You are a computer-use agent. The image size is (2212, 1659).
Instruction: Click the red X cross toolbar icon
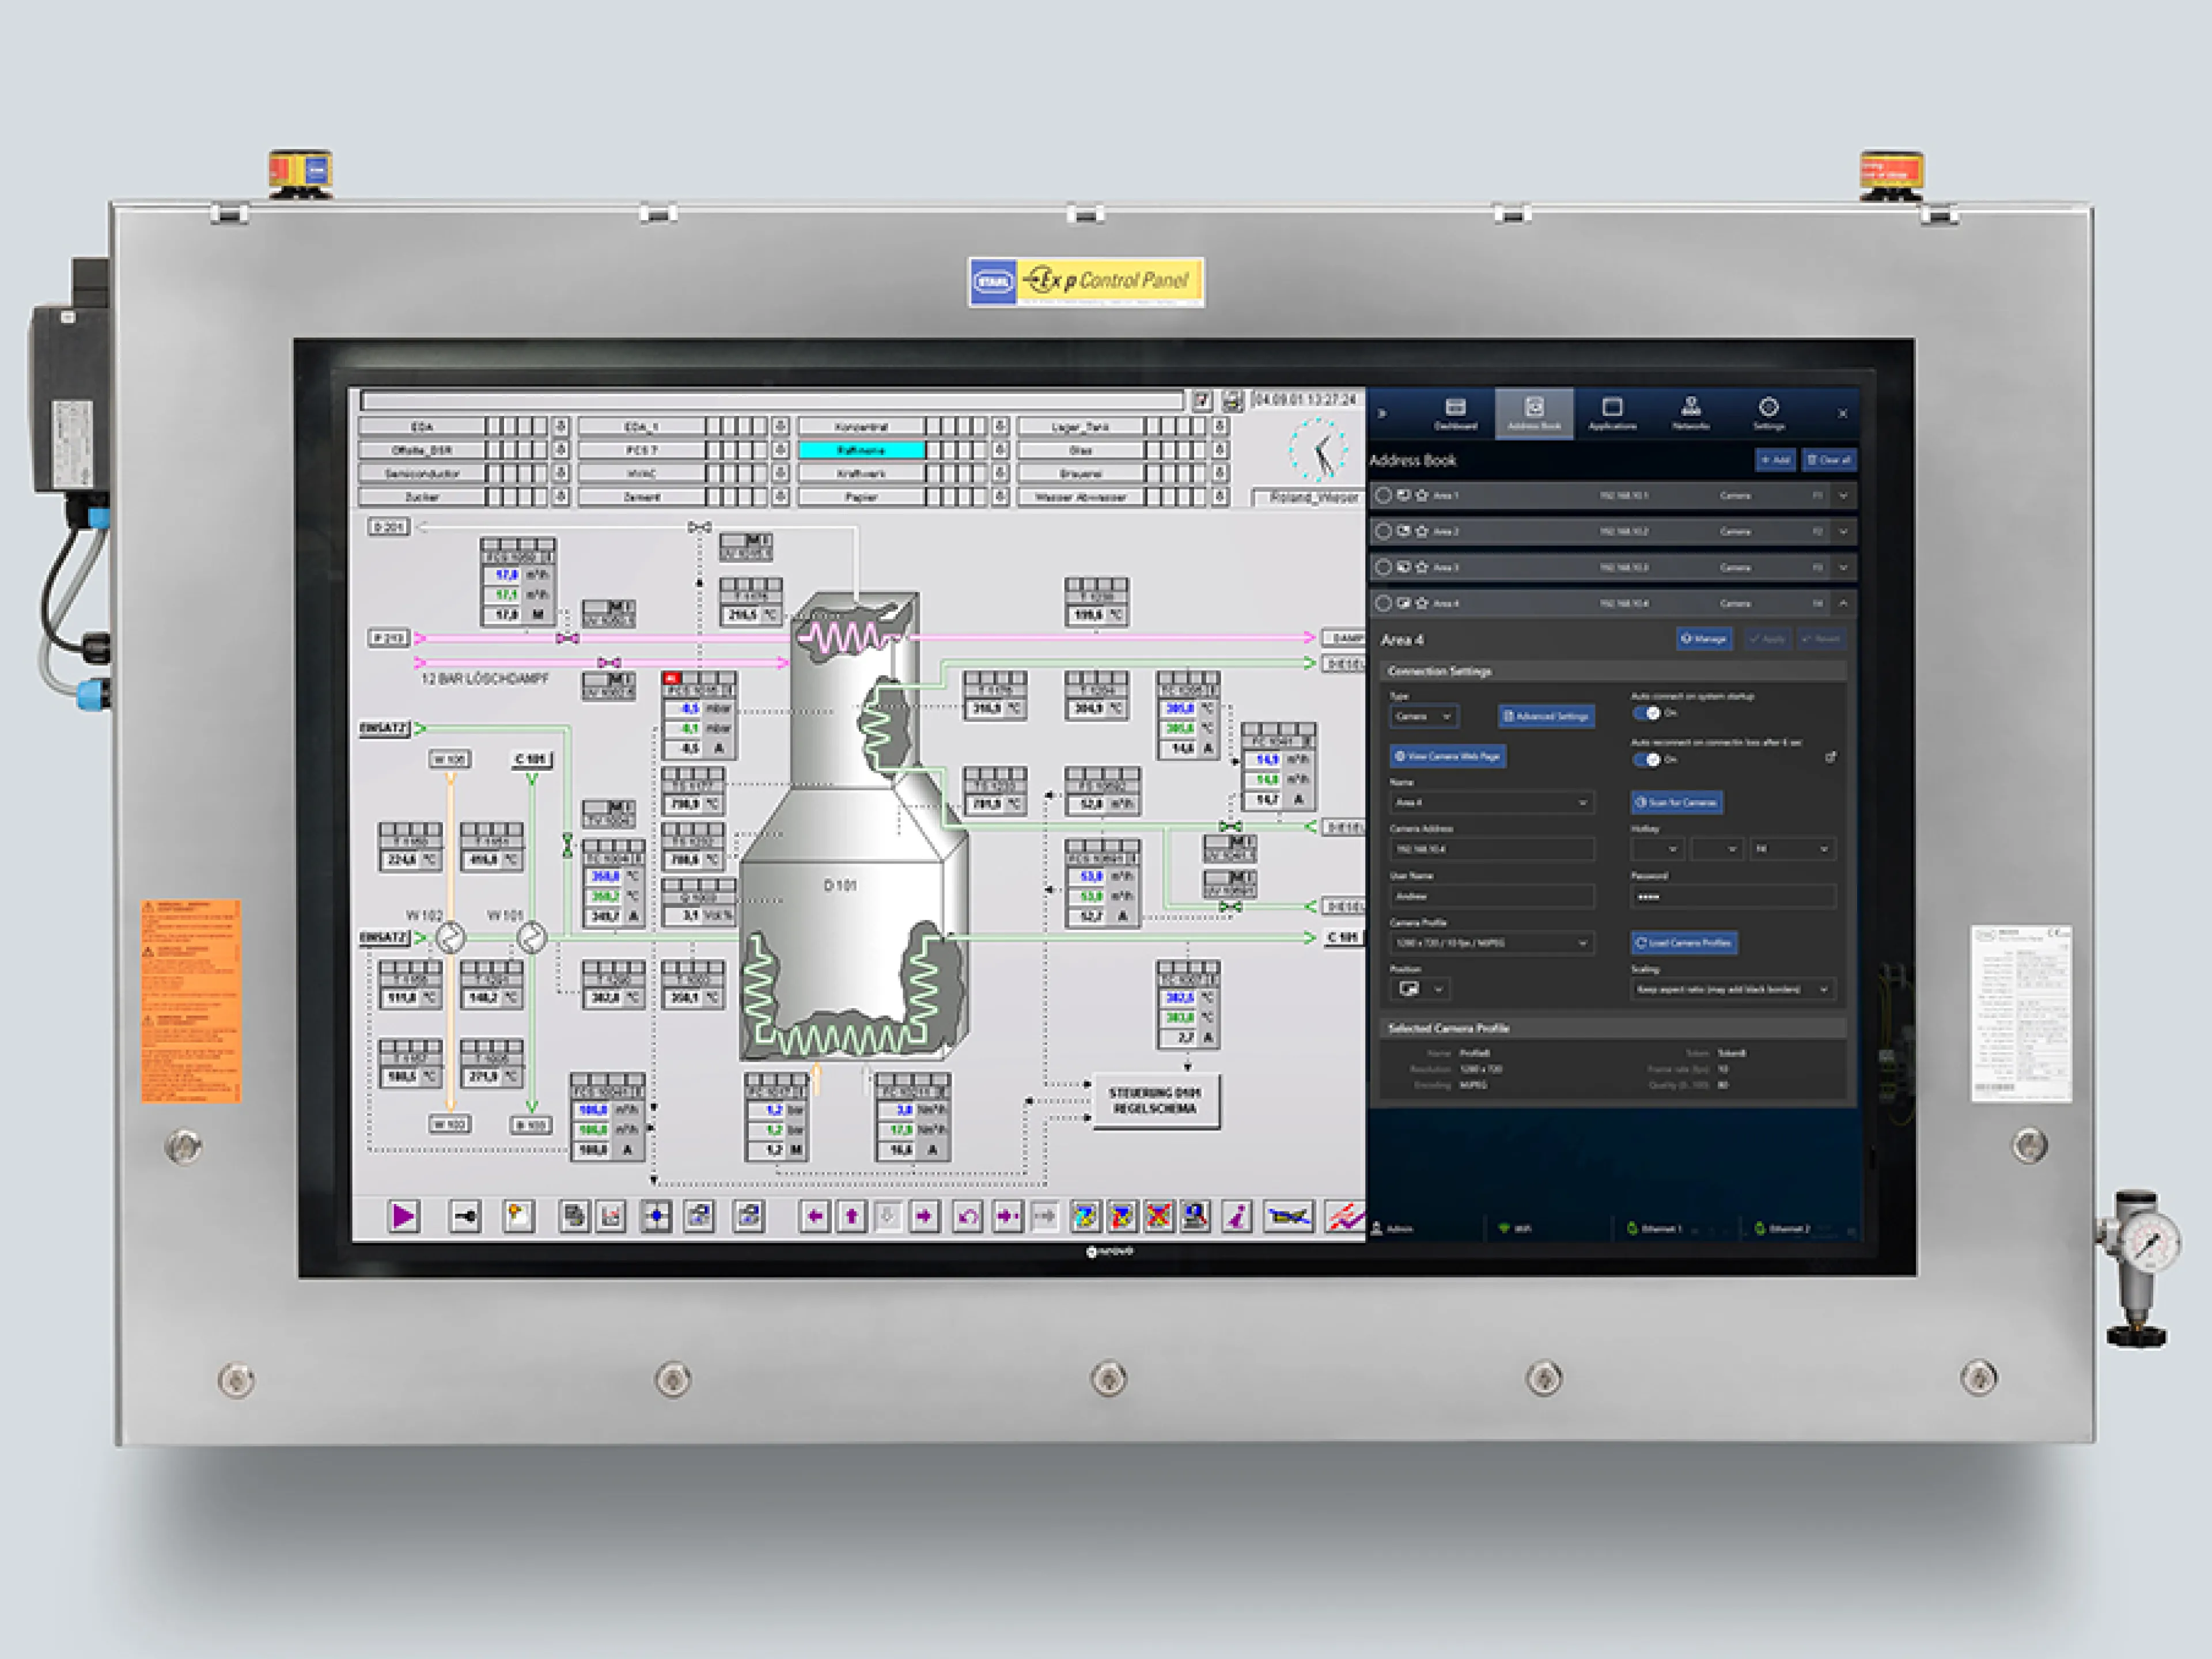tap(1158, 1216)
